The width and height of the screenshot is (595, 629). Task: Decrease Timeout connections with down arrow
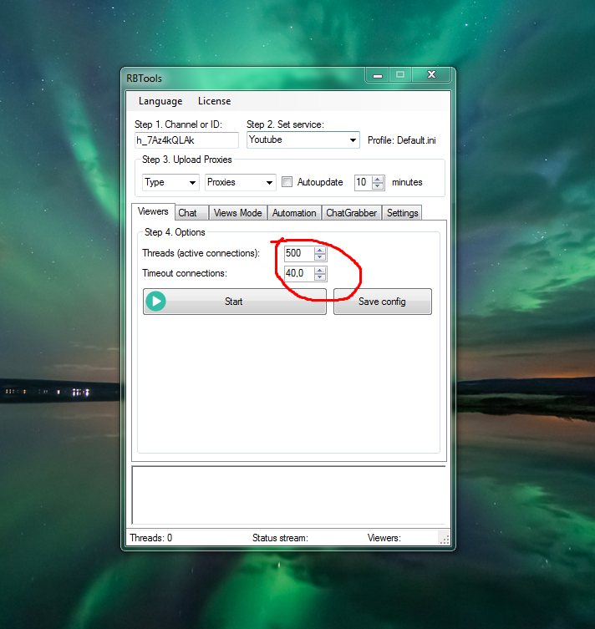[320, 277]
